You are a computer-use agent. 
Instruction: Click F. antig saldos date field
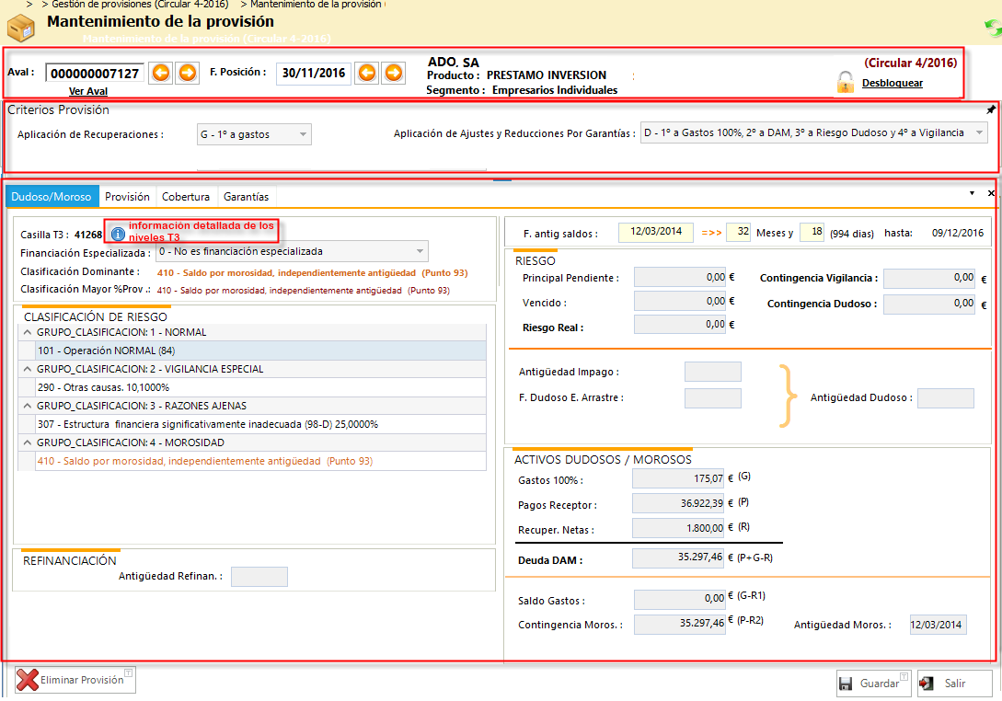656,232
